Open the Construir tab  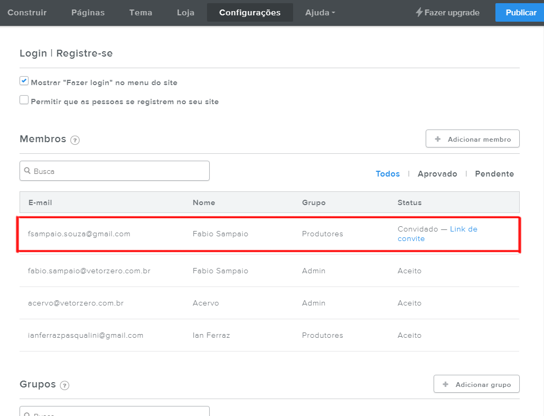(27, 13)
